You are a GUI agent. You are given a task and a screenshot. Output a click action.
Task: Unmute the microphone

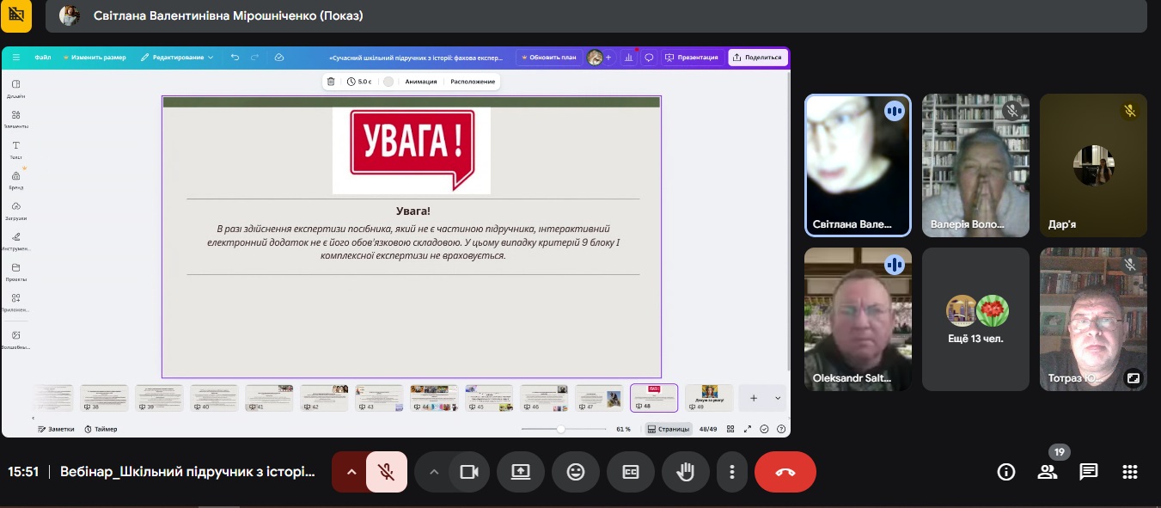point(387,472)
